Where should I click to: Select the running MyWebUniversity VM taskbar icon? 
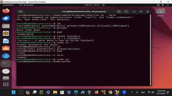click(117, 93)
